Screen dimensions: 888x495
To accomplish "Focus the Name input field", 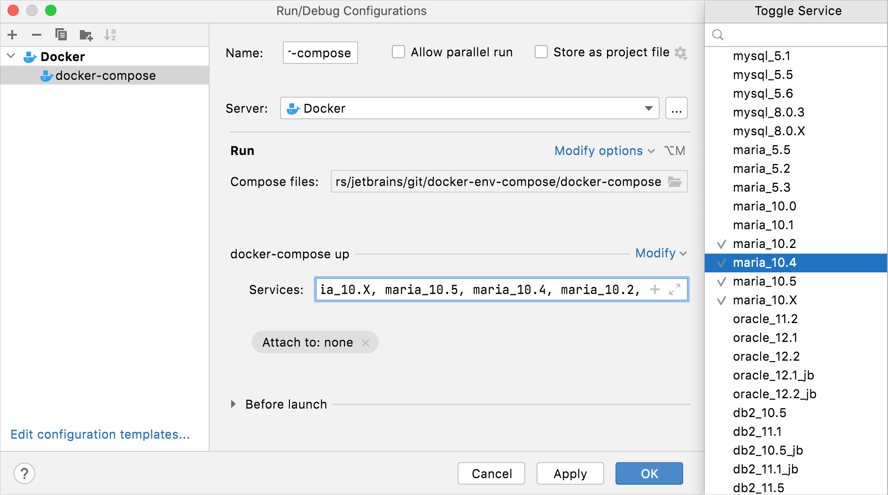I will coord(320,53).
